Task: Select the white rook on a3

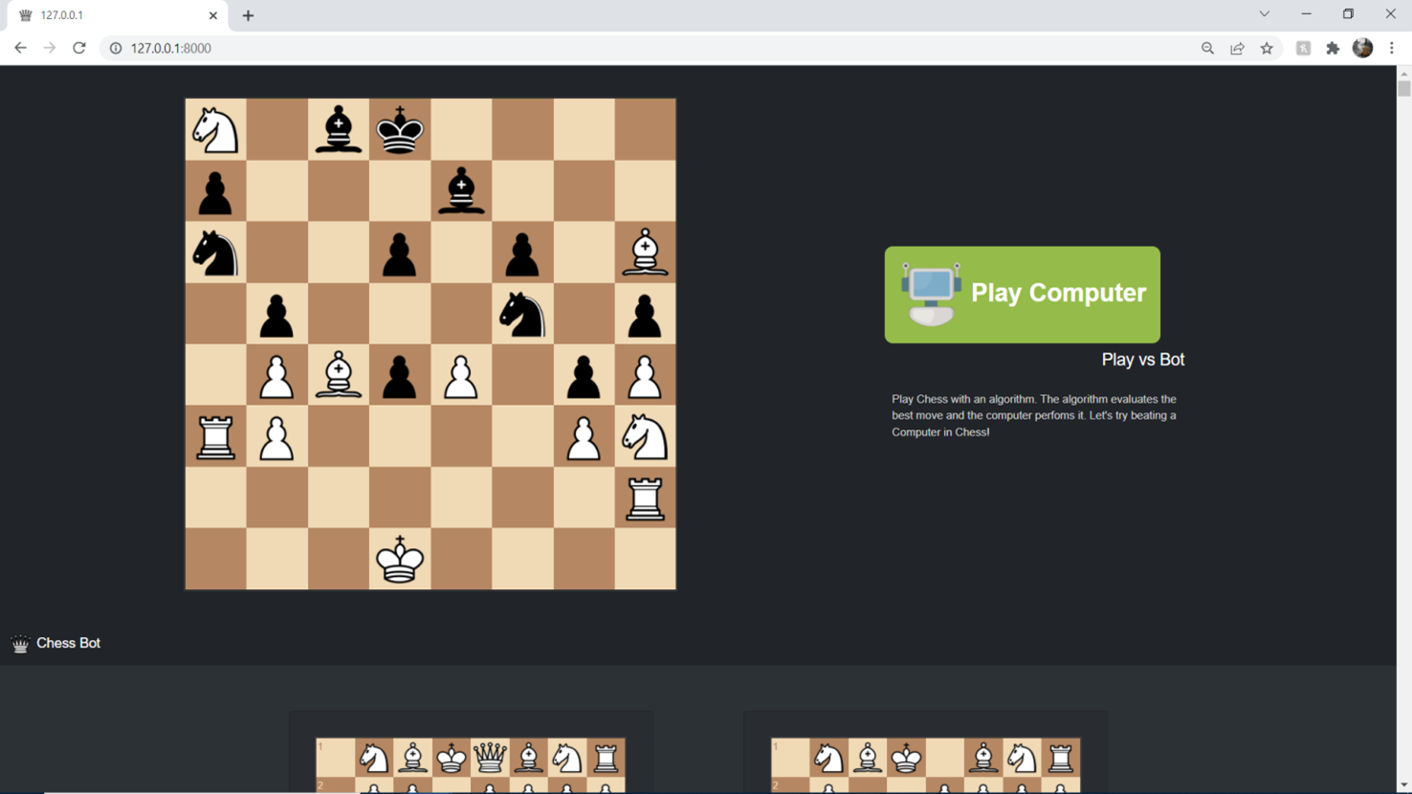Action: 215,436
